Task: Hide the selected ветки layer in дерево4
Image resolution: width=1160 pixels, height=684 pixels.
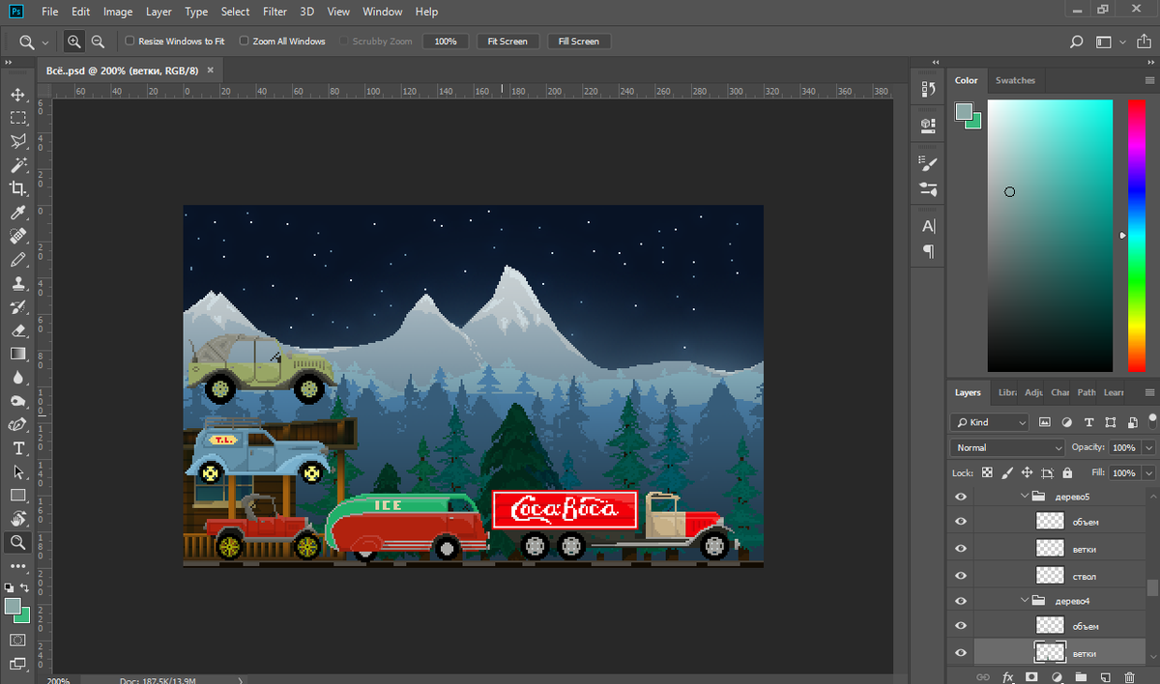Action: coord(960,653)
